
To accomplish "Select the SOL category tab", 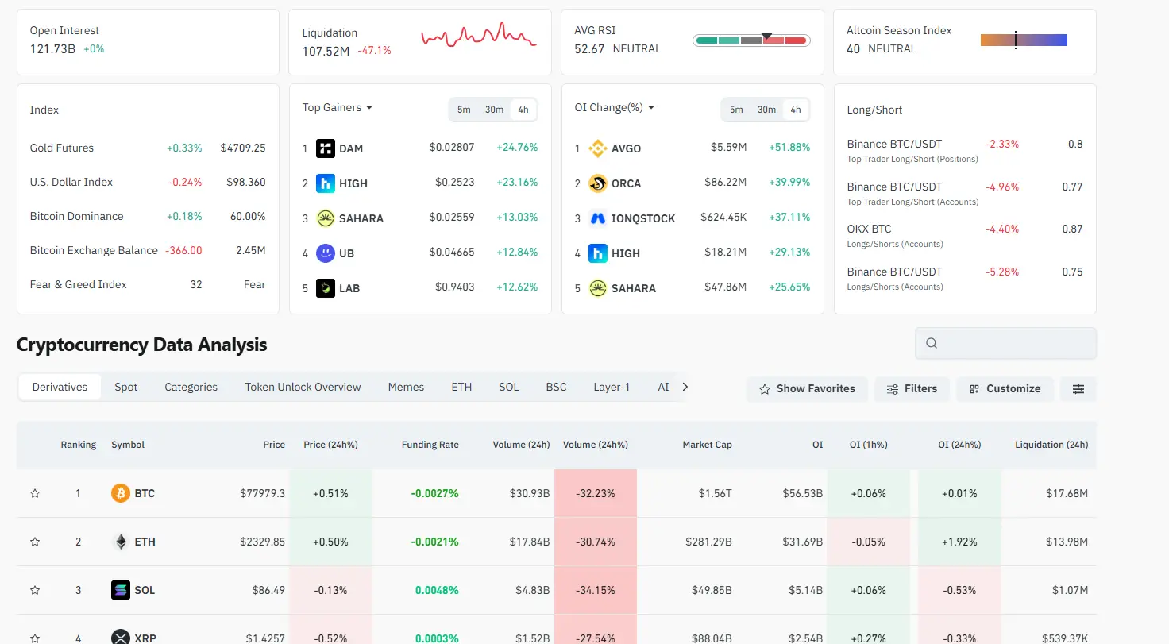I will pyautogui.click(x=509, y=387).
